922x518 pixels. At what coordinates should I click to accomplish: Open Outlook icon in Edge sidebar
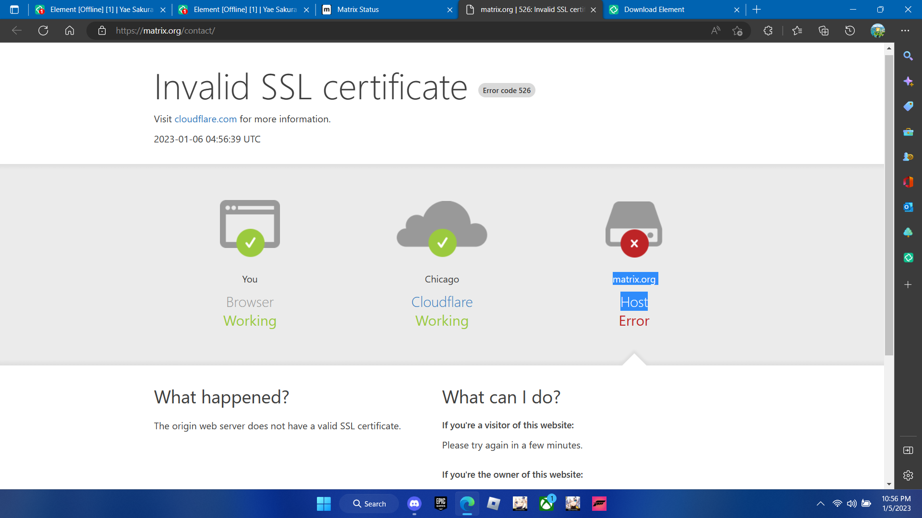[x=908, y=207]
